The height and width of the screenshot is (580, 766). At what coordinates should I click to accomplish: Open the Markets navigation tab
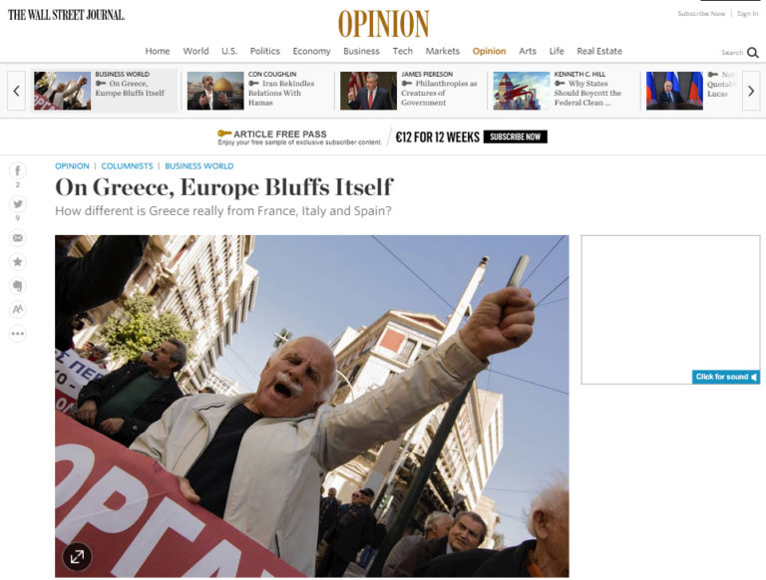click(x=442, y=51)
